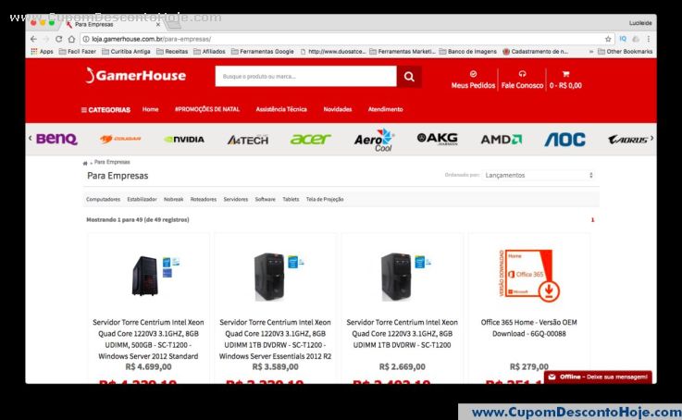This screenshot has width=682, height=420.
Task: Open #PROMOÇÕES DE NATAL menu item
Action: 207,109
